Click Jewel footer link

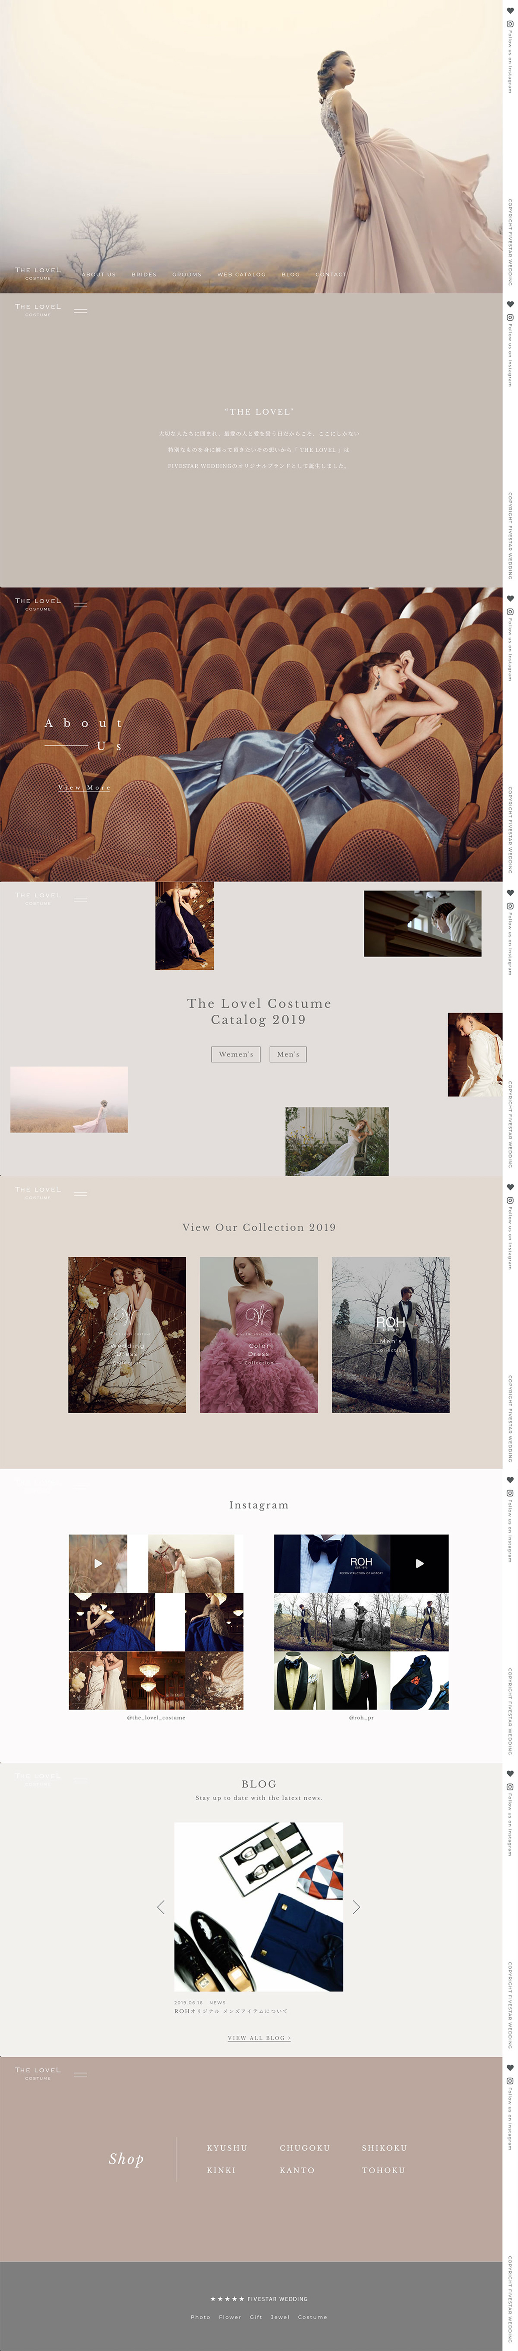(280, 2317)
